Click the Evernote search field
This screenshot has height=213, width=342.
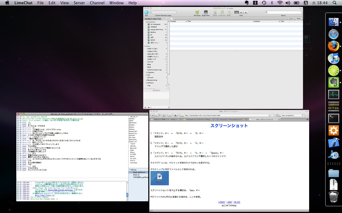pos(283,12)
